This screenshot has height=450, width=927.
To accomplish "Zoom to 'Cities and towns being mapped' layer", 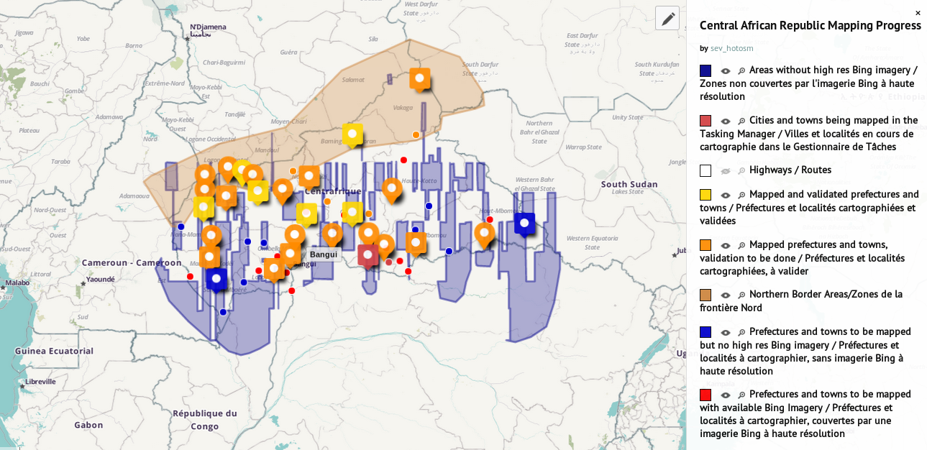I will [x=741, y=121].
